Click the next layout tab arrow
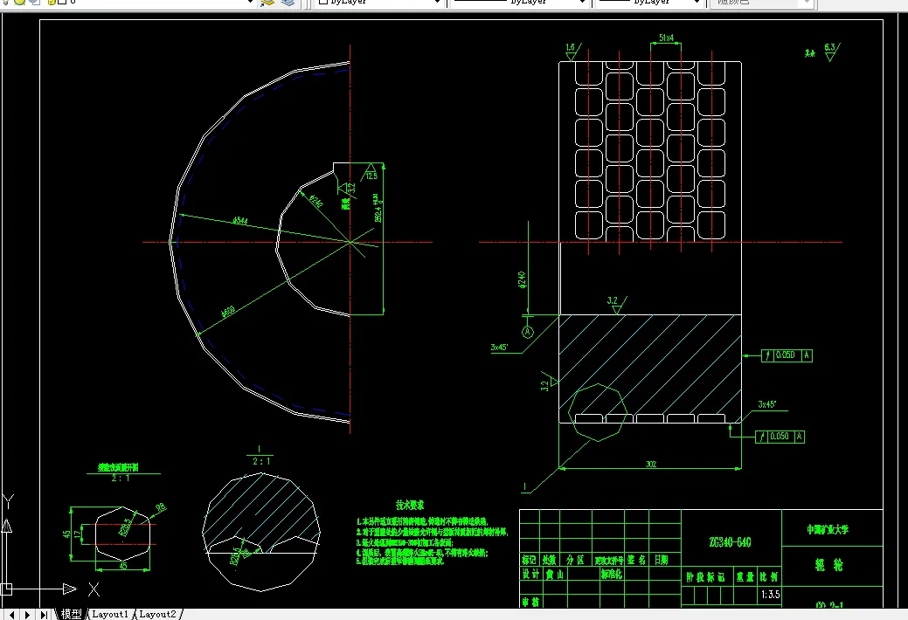The height and width of the screenshot is (620, 908). (x=27, y=614)
